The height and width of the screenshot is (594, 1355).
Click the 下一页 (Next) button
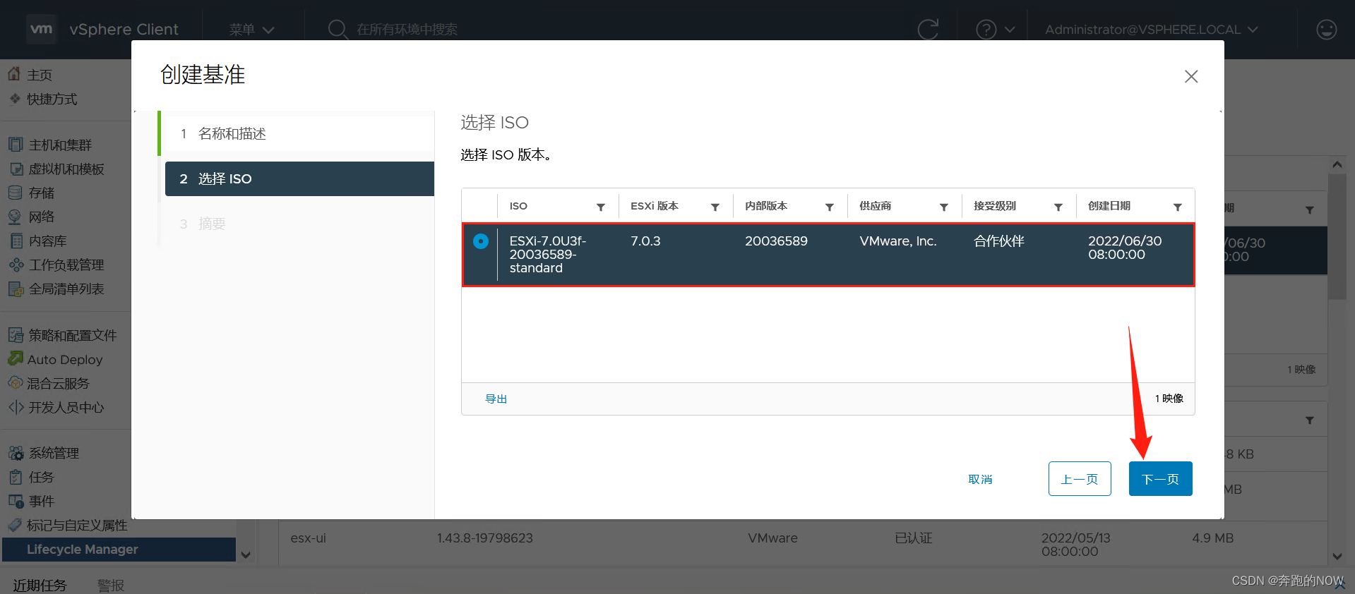(x=1160, y=479)
